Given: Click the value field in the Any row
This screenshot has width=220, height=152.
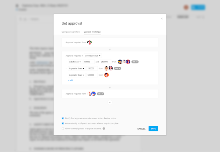Looking at the screenshot, I should [92, 68].
